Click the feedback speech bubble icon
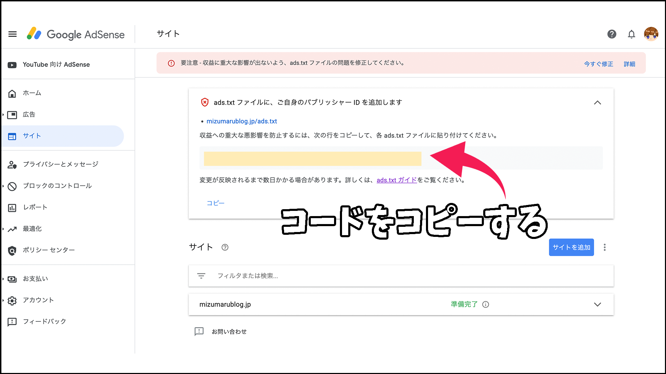The image size is (666, 374). [12, 322]
